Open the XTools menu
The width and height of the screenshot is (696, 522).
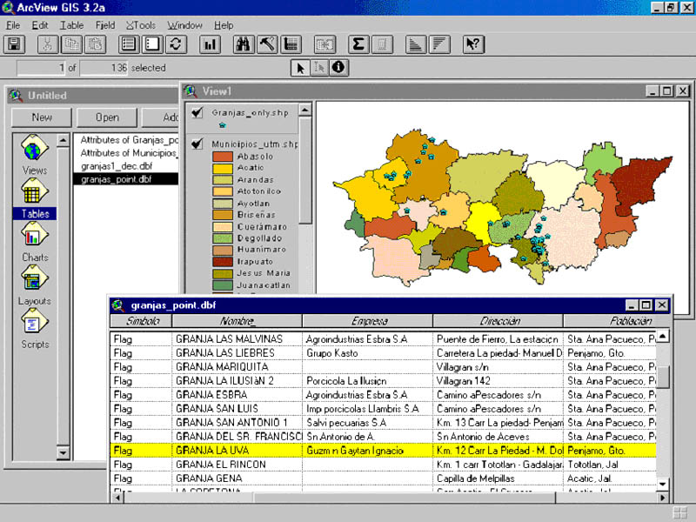141,25
